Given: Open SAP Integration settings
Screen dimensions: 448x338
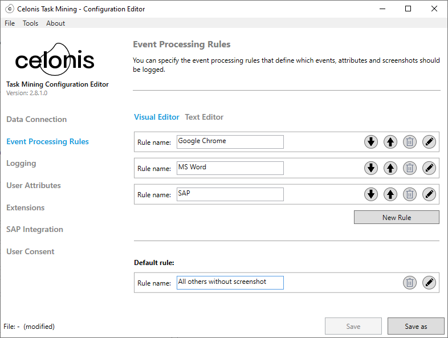Looking at the screenshot, I should tap(35, 230).
